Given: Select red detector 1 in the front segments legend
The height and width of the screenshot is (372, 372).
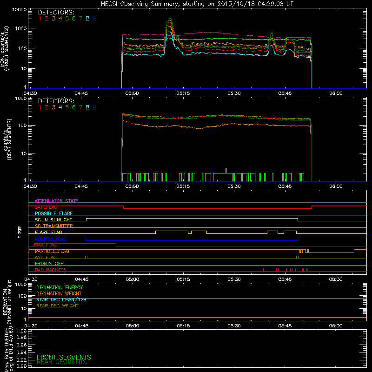Looking at the screenshot, I should tap(40, 19).
